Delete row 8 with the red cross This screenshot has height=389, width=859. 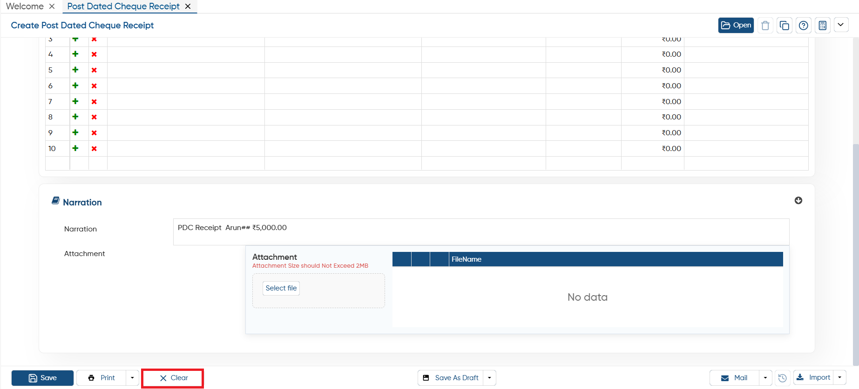(94, 117)
